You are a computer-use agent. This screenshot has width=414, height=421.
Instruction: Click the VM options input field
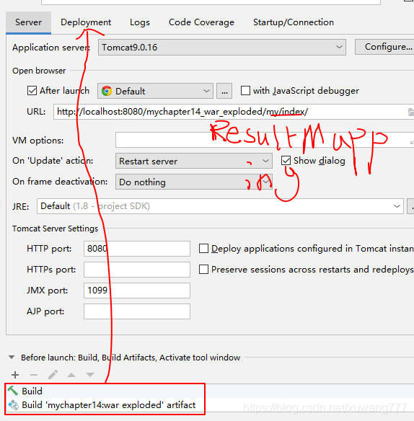[265, 140]
